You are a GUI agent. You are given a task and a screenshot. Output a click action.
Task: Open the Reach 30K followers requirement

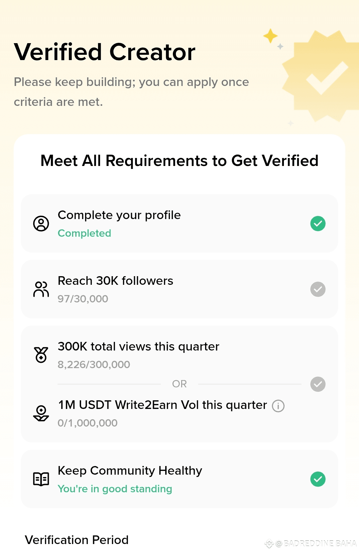click(179, 289)
